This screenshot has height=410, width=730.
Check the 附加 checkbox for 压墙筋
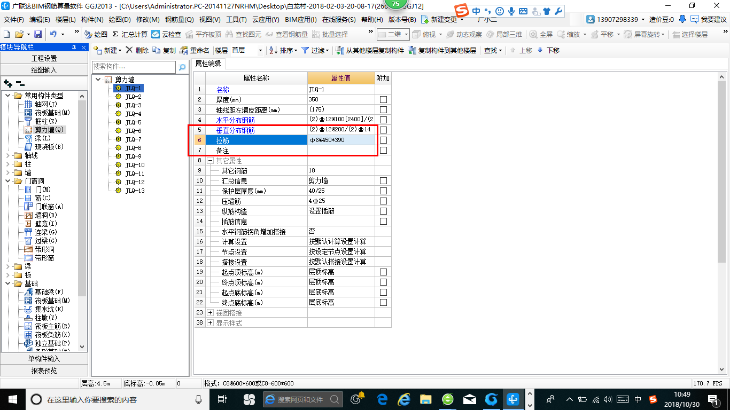coord(383,201)
